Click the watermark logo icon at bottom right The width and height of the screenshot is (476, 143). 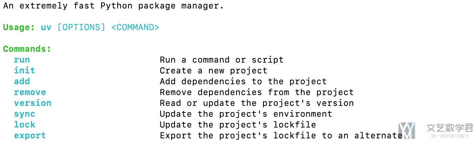pos(407,131)
